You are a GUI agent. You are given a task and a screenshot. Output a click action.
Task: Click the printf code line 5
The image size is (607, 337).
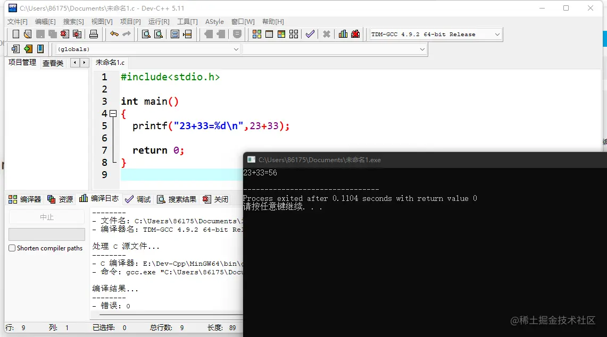211,126
